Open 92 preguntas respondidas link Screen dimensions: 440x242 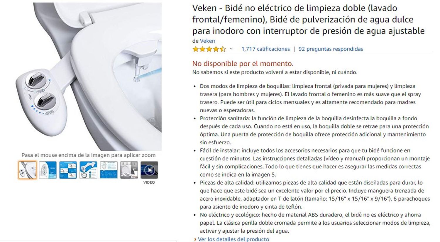[x=331, y=49]
